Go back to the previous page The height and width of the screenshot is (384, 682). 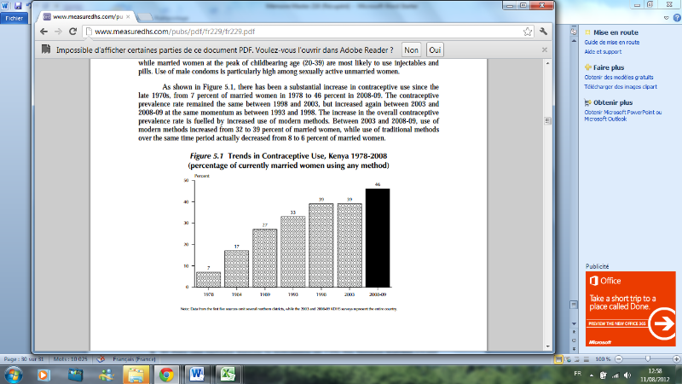tap(43, 32)
